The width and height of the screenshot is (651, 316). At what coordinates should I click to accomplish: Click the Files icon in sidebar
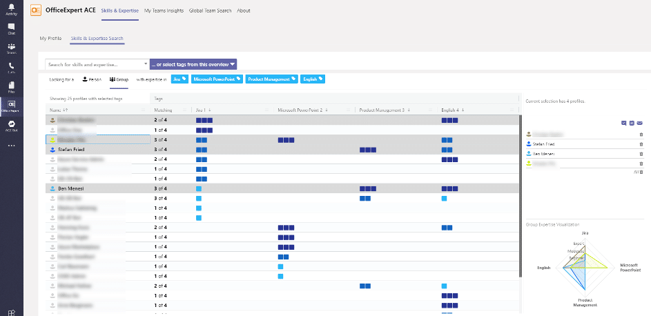pyautogui.click(x=11, y=86)
